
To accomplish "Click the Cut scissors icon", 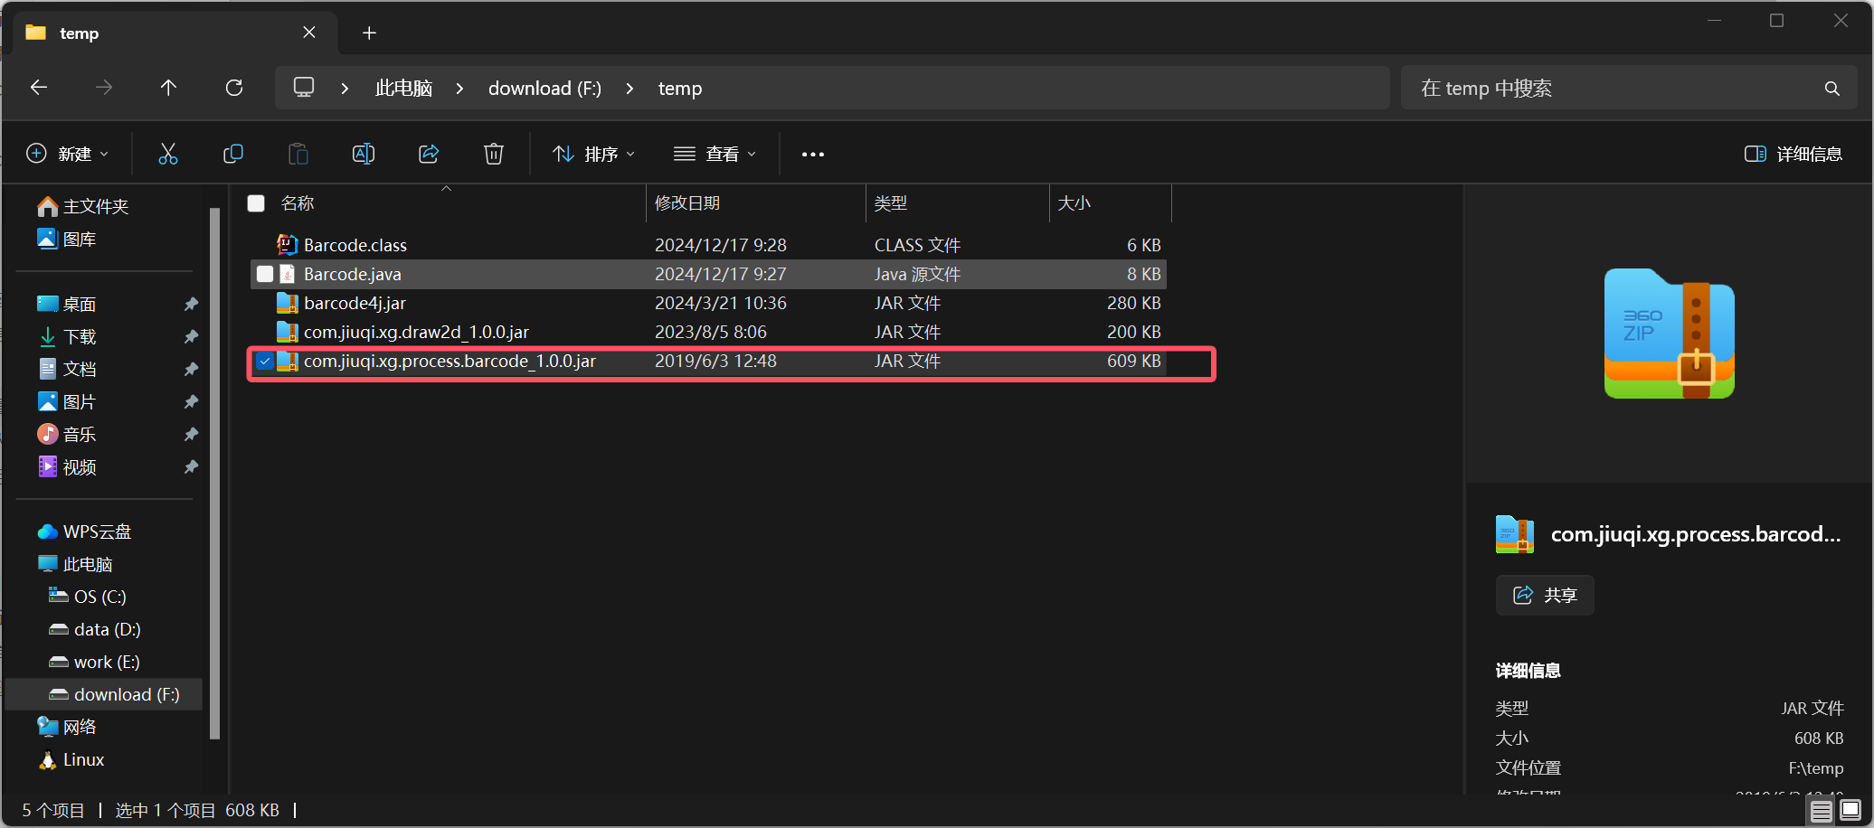I will tap(168, 154).
